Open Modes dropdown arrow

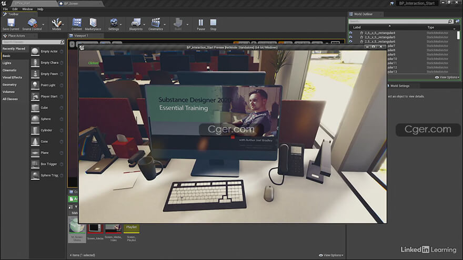[63, 25]
